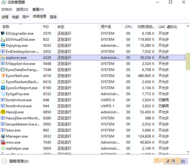Switch to the 服务 tab

[53, 17]
